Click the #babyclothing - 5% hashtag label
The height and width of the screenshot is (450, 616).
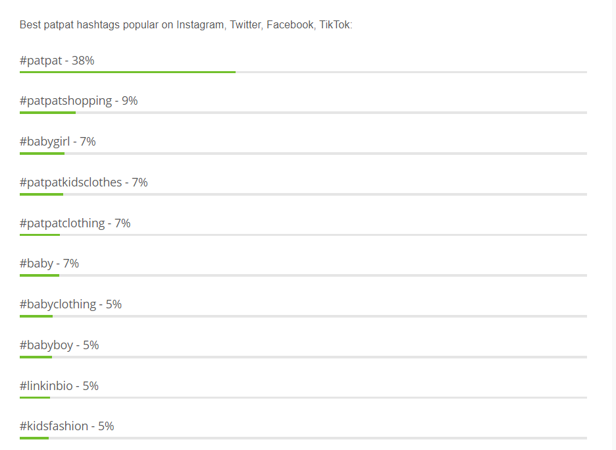(70, 304)
